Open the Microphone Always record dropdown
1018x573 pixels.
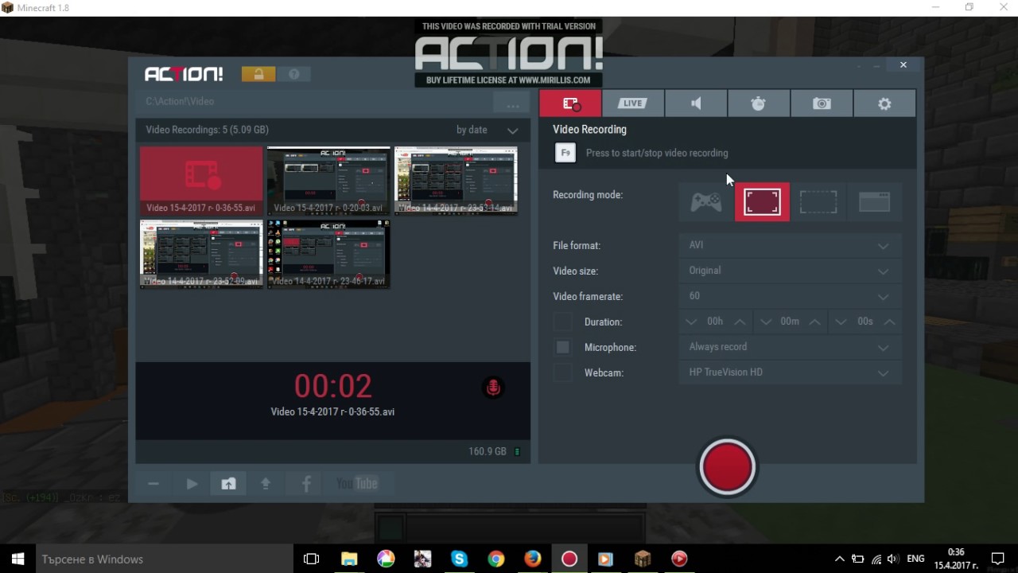pos(790,347)
